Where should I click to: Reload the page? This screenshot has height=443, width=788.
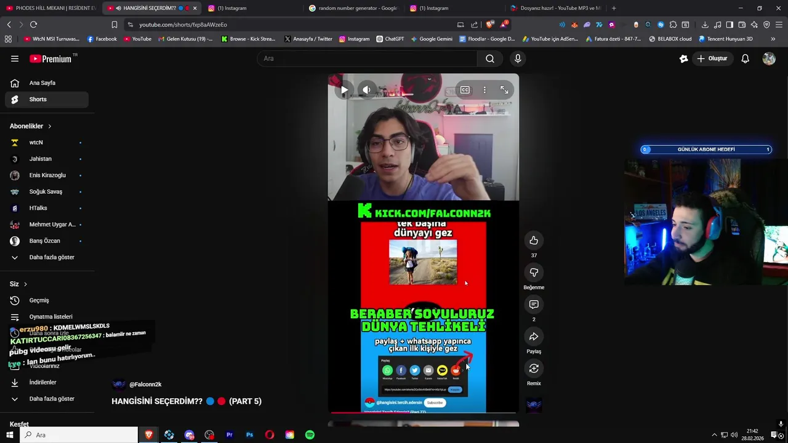click(33, 25)
